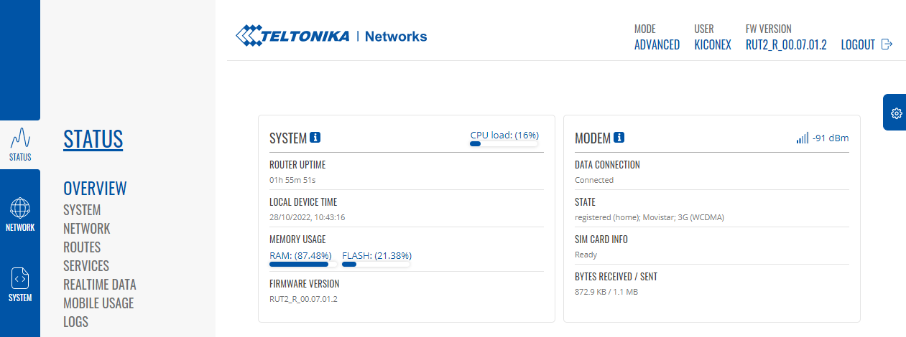Click the logout arrow icon
The width and height of the screenshot is (906, 337).
(x=887, y=44)
